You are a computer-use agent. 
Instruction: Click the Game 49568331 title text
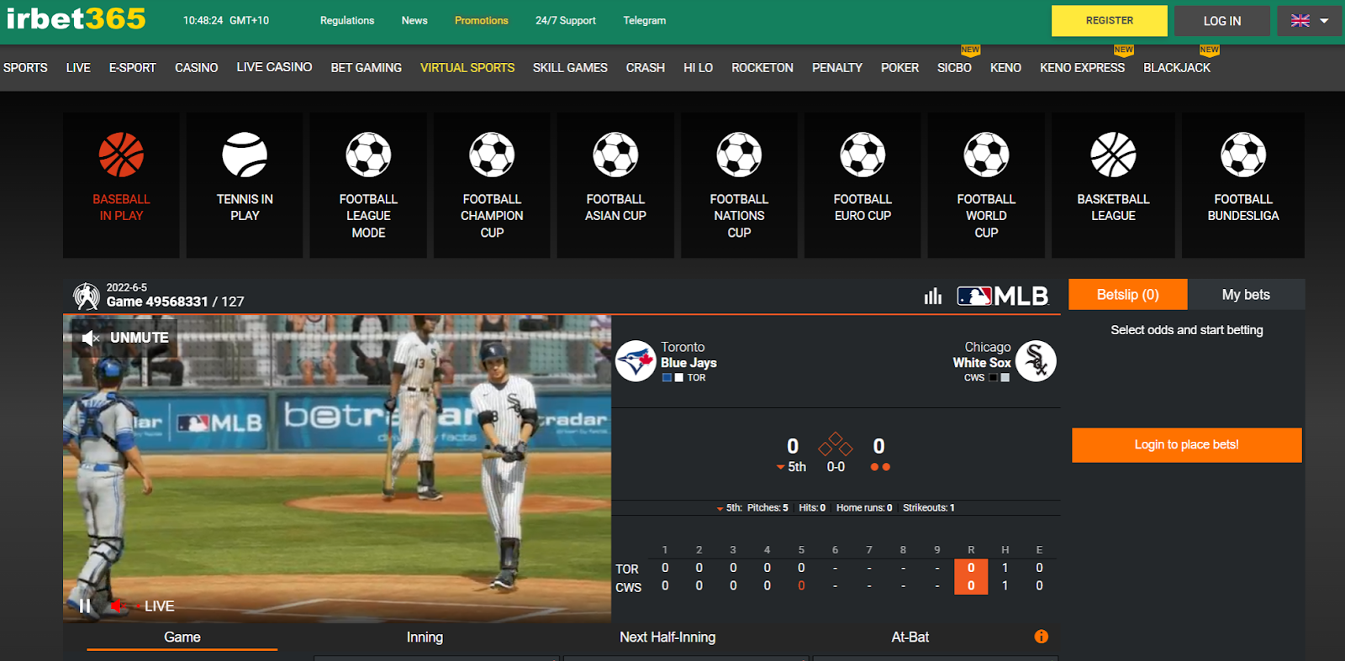(x=157, y=302)
